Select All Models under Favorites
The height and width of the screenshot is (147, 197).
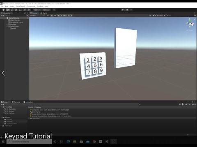tap(9, 111)
